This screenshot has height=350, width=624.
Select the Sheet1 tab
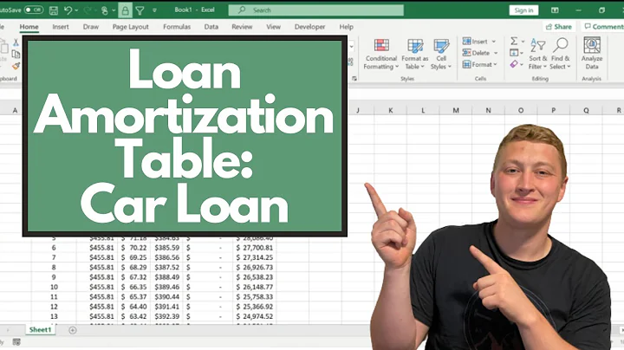click(40, 330)
